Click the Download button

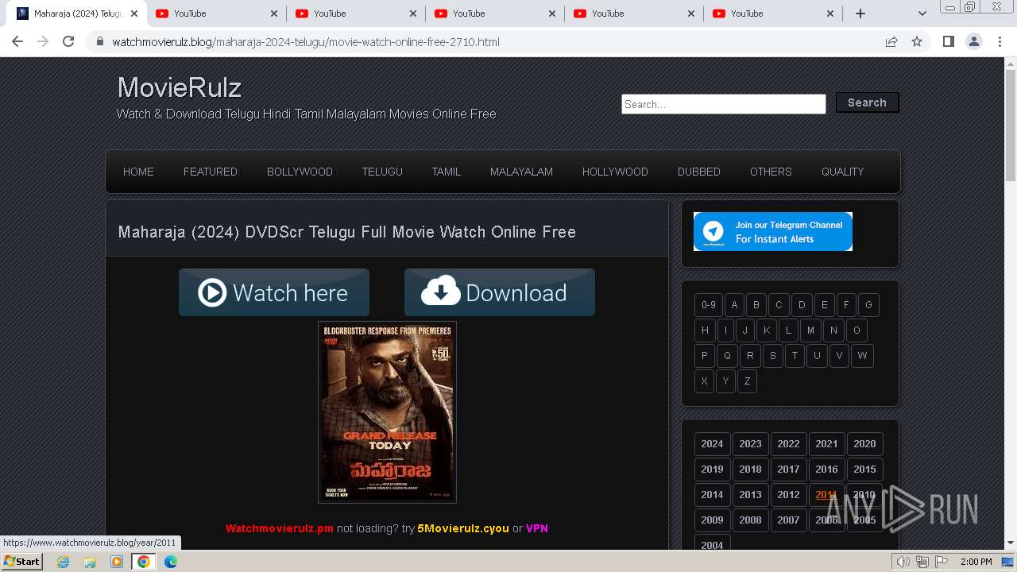pos(500,292)
